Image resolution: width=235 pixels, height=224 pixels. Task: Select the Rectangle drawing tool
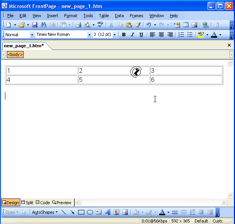(x=81, y=212)
